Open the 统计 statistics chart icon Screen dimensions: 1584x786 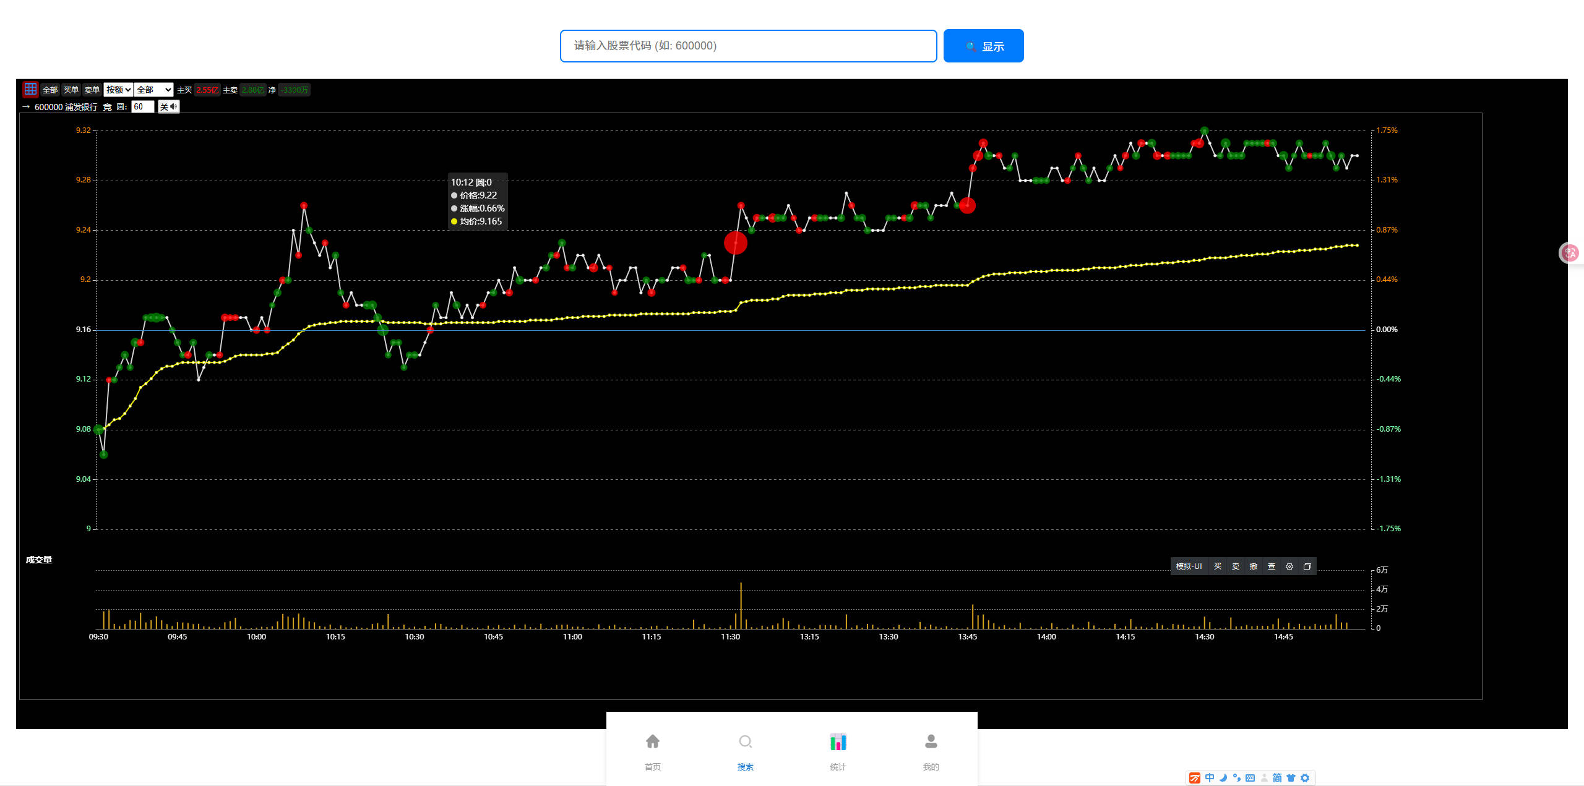838,741
